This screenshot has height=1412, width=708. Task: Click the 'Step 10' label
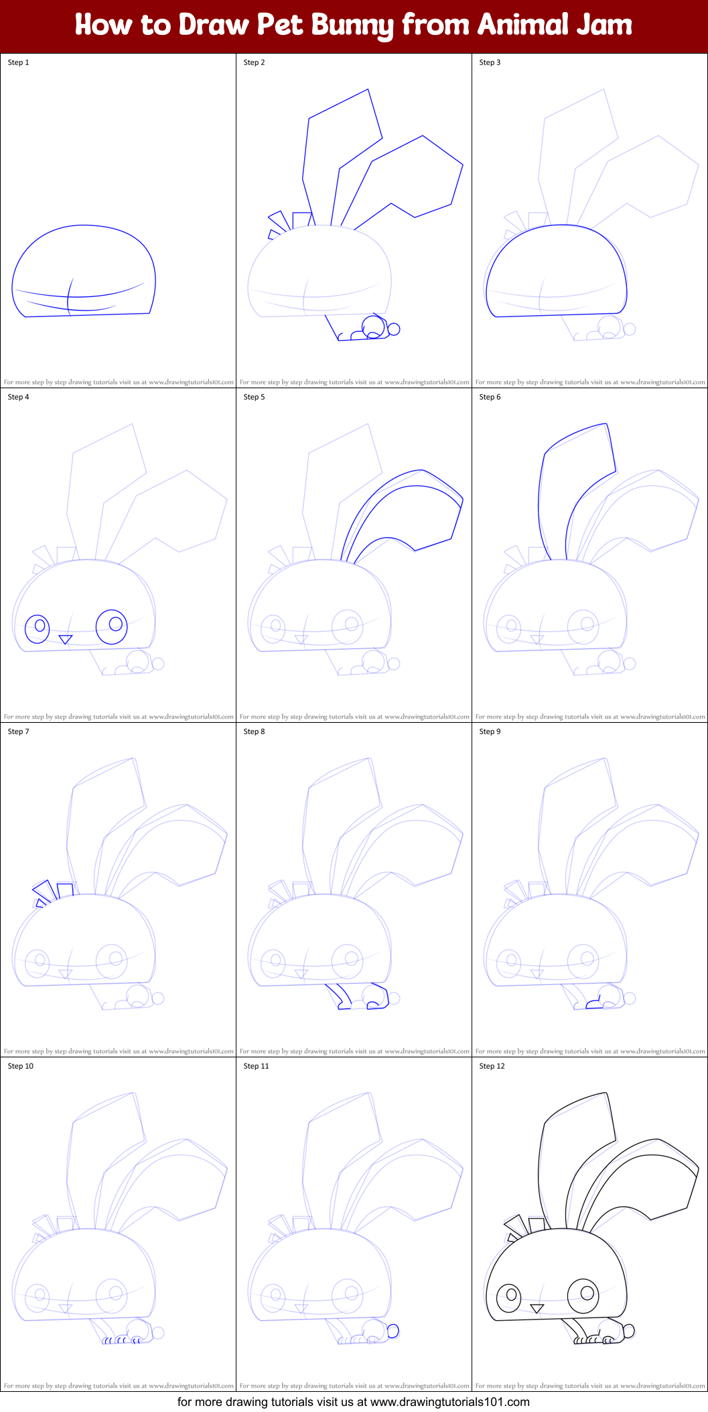(x=21, y=1066)
